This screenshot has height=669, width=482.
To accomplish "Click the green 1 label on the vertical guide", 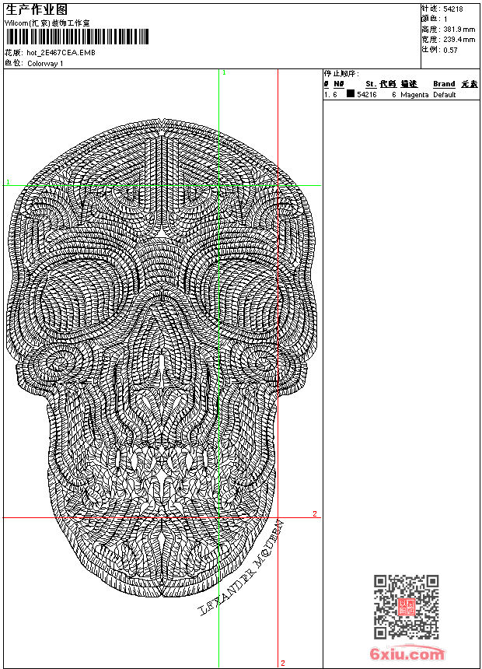I will pos(225,73).
